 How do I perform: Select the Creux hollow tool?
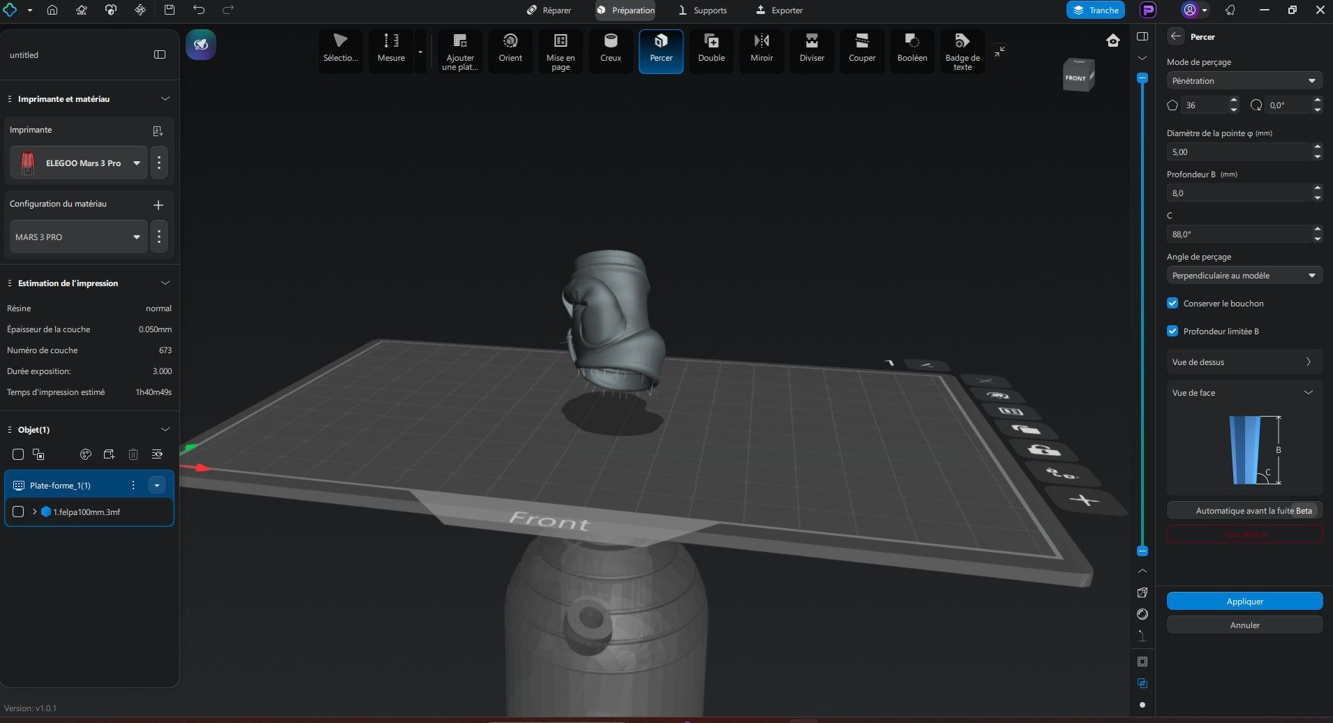click(610, 49)
